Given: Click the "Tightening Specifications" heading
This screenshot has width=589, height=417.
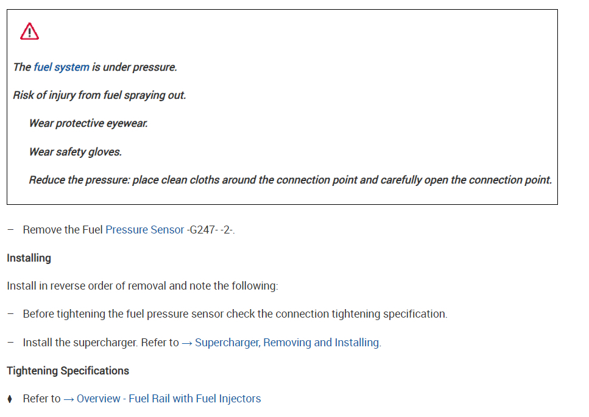Looking at the screenshot, I should [68, 371].
